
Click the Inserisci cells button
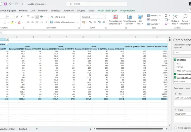click(152, 16)
